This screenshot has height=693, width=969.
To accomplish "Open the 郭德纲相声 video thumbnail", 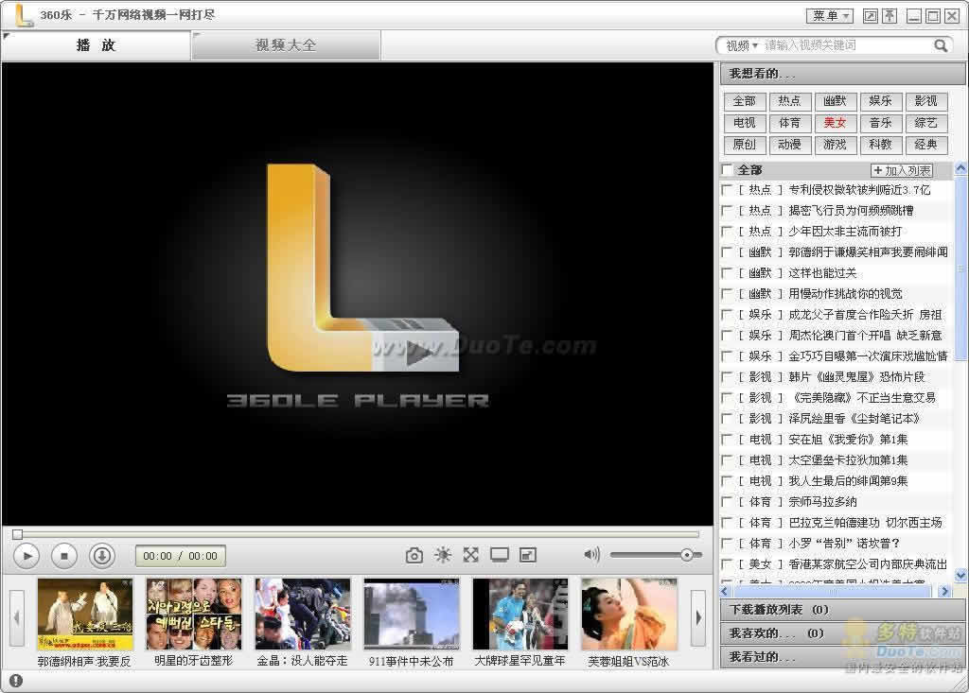I will (x=84, y=615).
